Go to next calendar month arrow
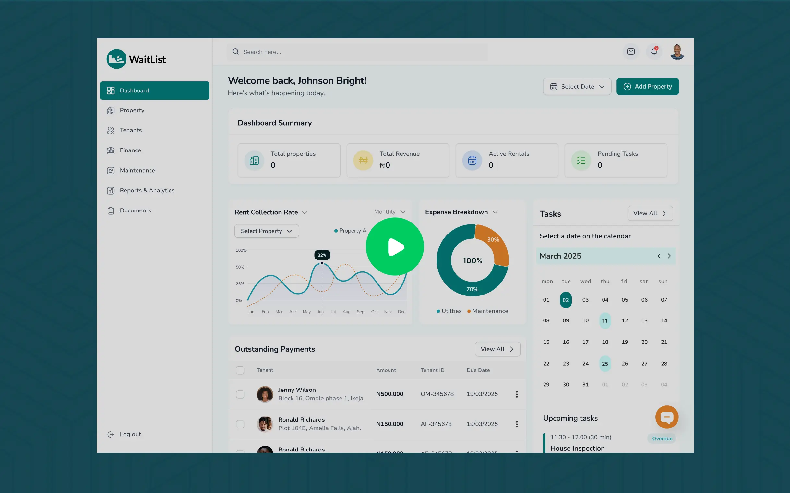Image resolution: width=790 pixels, height=493 pixels. tap(669, 256)
